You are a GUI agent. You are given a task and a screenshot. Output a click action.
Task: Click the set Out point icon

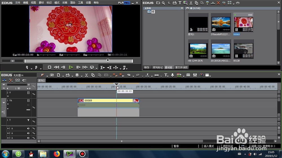coord(36,67)
